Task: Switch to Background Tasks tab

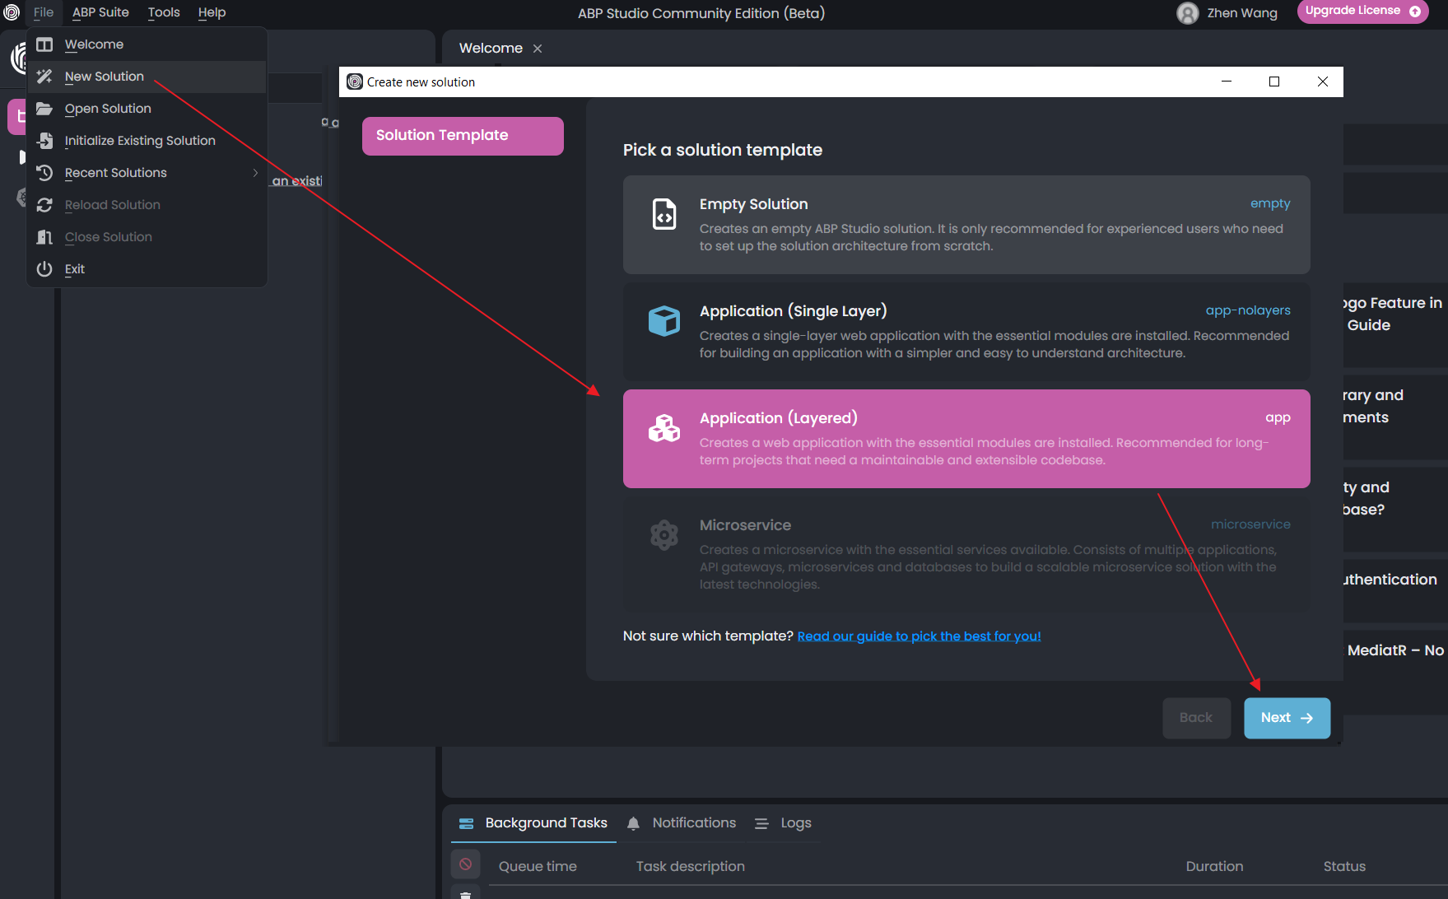Action: (x=533, y=823)
